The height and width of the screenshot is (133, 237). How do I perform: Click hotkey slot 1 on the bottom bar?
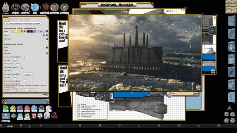pyautogui.click(x=1, y=125)
